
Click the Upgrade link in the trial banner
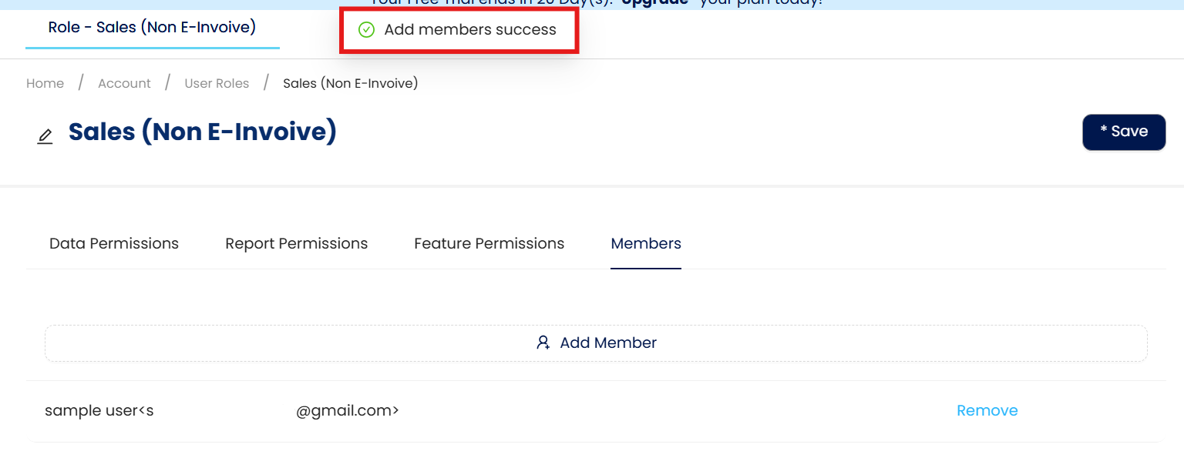pos(654,3)
